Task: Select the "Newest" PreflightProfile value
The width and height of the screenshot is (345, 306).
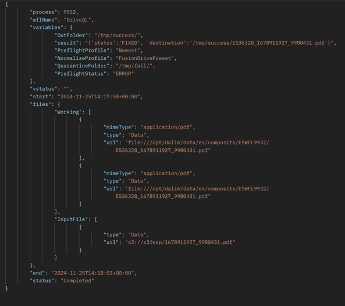Action: pos(128,51)
